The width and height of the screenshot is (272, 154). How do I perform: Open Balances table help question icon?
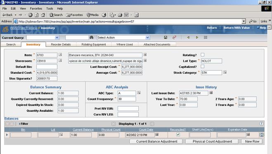pos(261,124)
